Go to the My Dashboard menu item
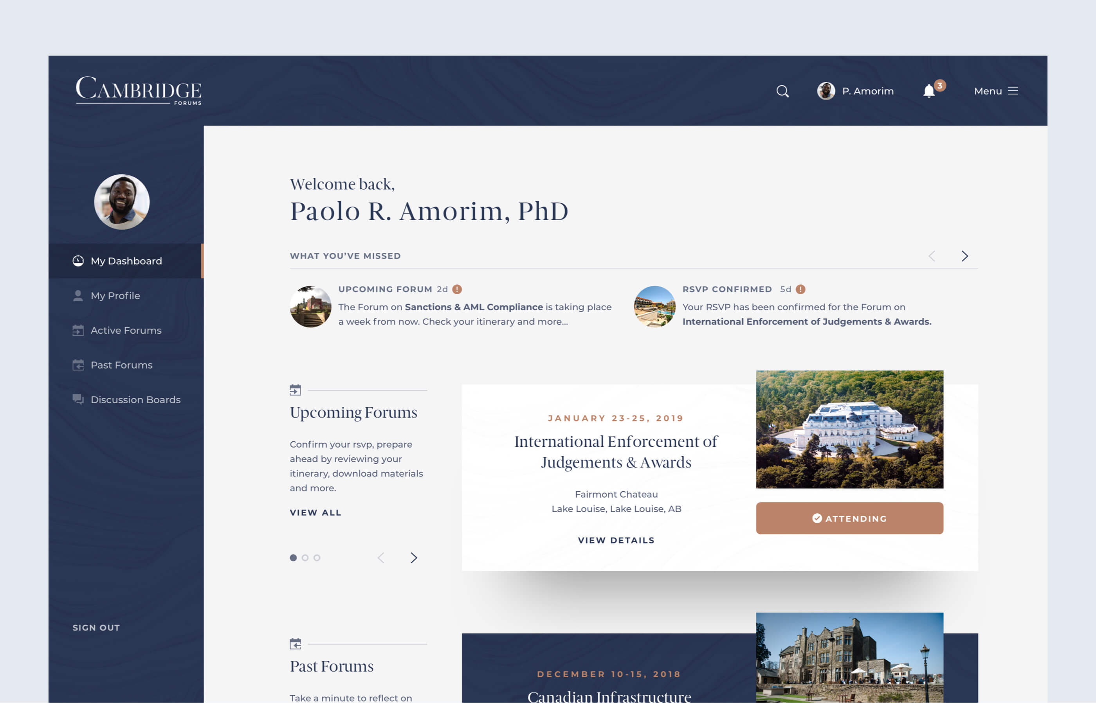 pyautogui.click(x=125, y=261)
